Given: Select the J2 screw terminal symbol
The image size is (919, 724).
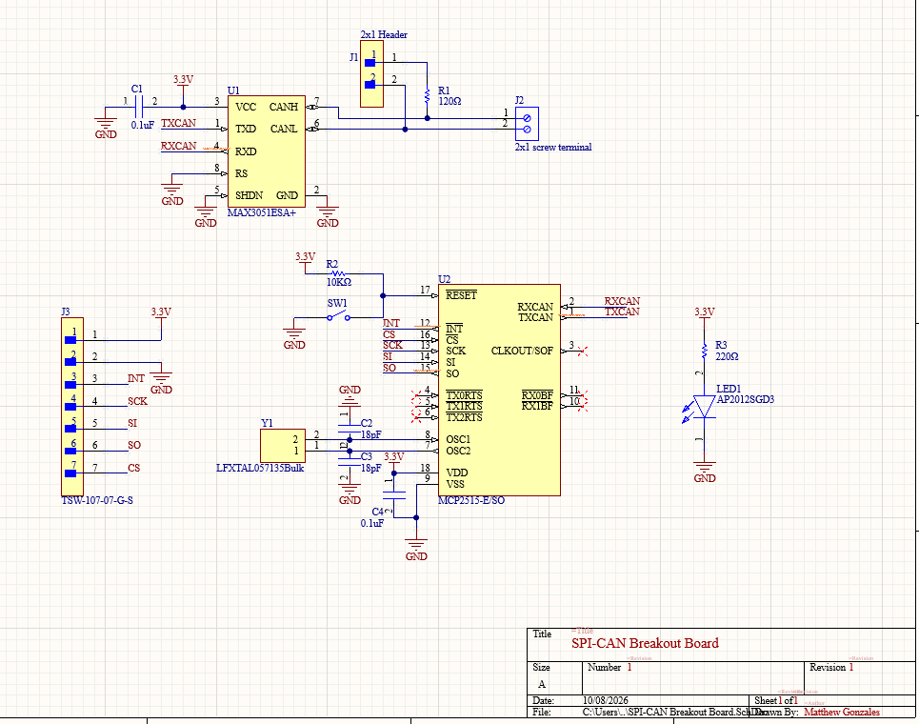Looking at the screenshot, I should pyautogui.click(x=527, y=124).
